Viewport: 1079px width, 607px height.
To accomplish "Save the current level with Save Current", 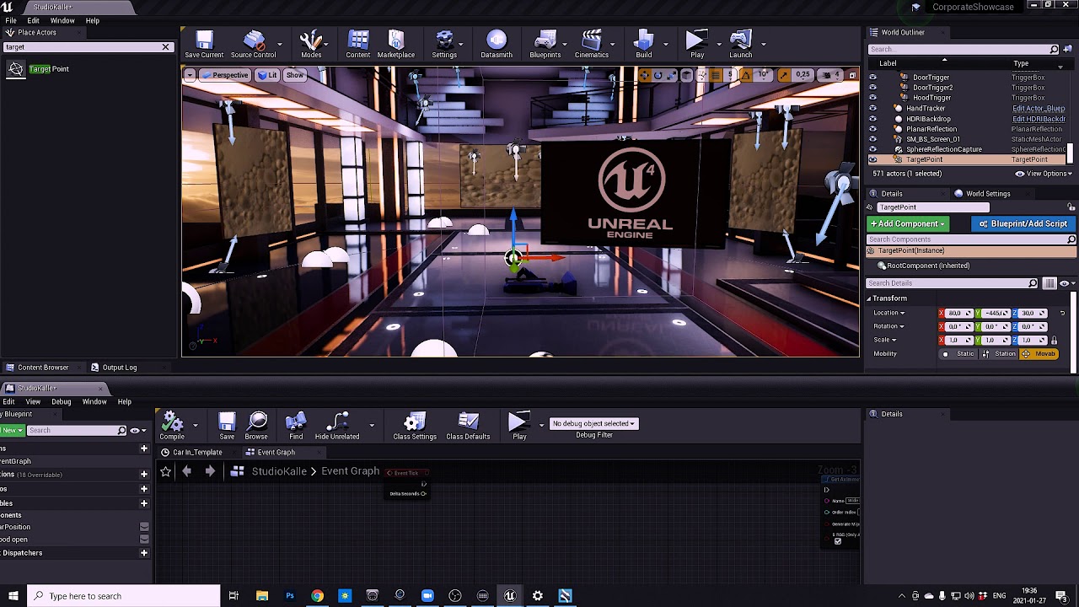I will click(204, 45).
